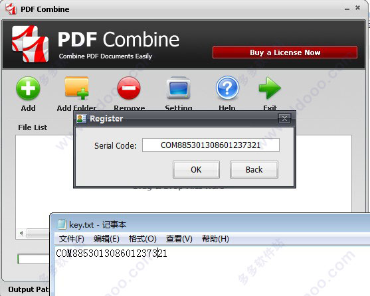
Task: Open the 格式(O) menu in Notepad
Action: click(x=143, y=239)
